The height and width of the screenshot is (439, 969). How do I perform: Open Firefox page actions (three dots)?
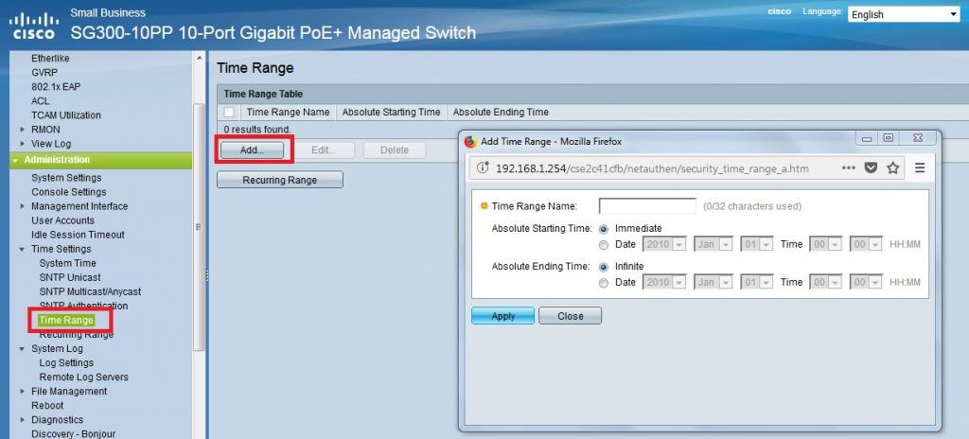point(849,168)
